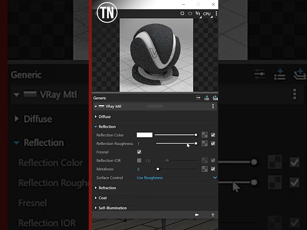Click the Metalness slider handle

(x=158, y=169)
